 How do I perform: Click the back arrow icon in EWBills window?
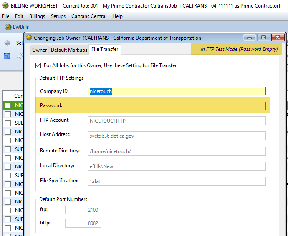8,43
